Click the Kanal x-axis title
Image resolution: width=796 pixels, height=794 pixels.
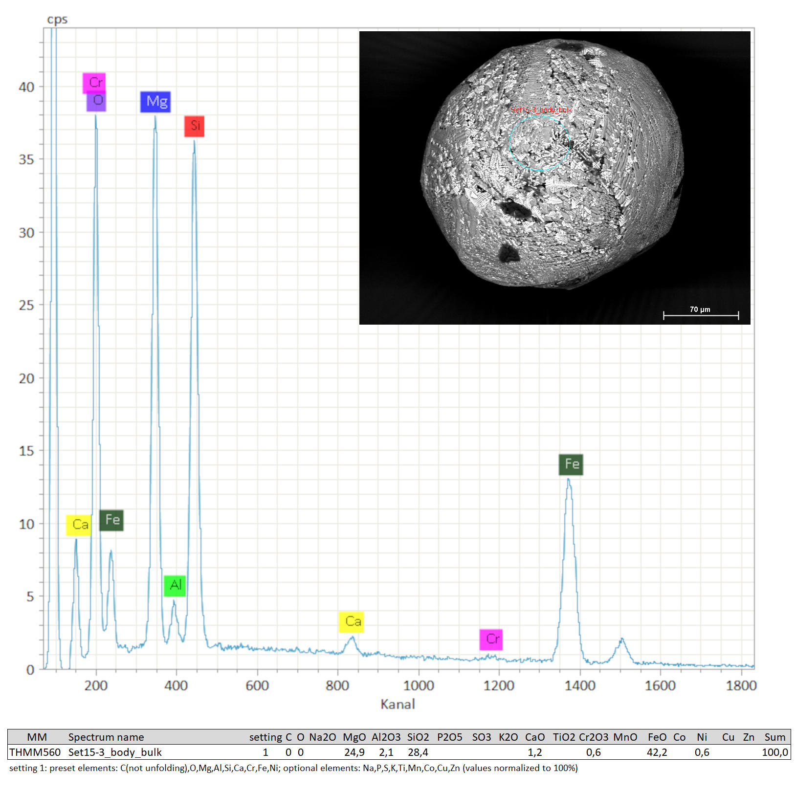pos(398,704)
